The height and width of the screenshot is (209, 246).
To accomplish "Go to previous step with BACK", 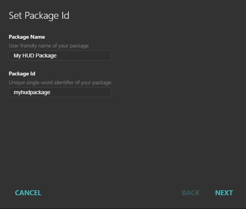I will tap(191, 193).
